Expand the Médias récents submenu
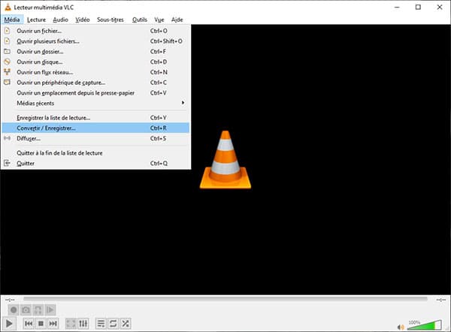 [x=95, y=103]
